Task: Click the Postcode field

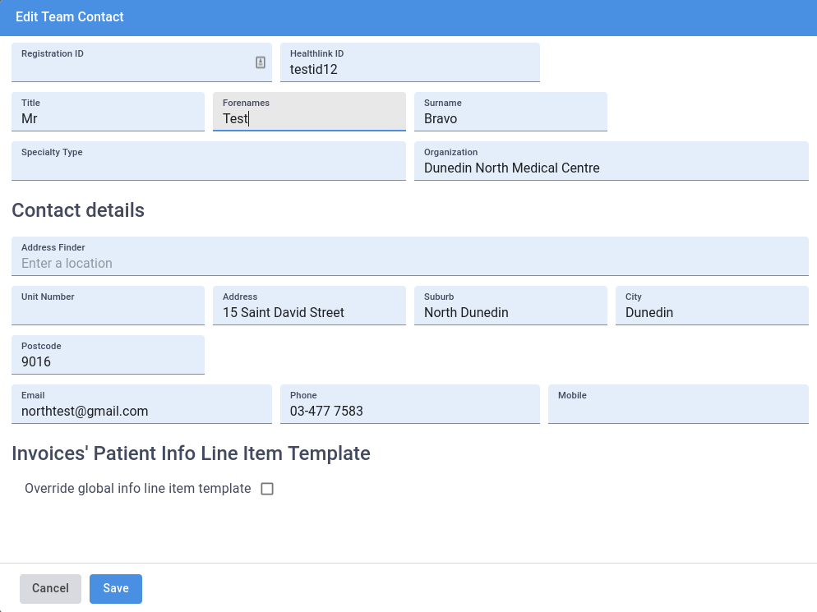Action: tap(108, 361)
